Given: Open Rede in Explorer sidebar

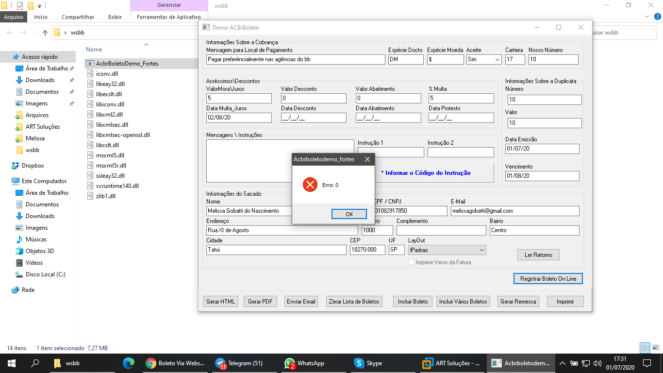Looking at the screenshot, I should tap(28, 290).
